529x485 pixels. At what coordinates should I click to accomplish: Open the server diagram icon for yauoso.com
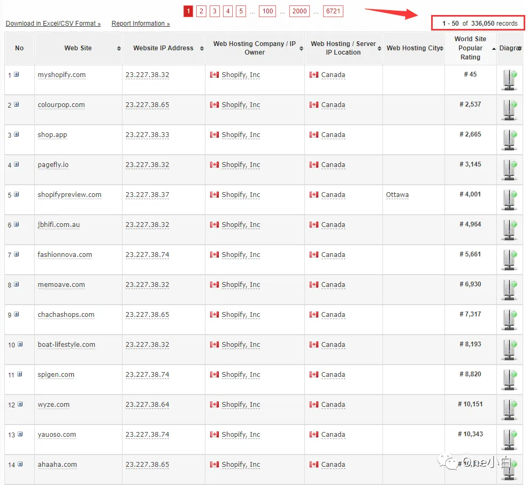tap(509, 439)
